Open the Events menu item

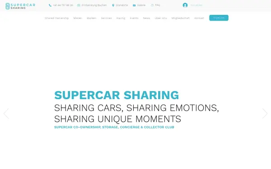[134, 18]
